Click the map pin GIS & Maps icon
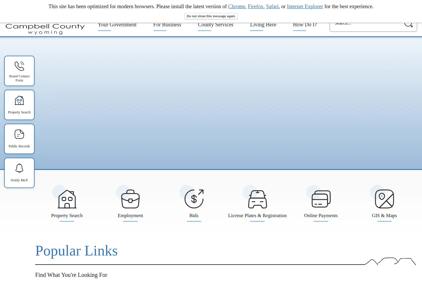The height and width of the screenshot is (293, 422). [384, 199]
